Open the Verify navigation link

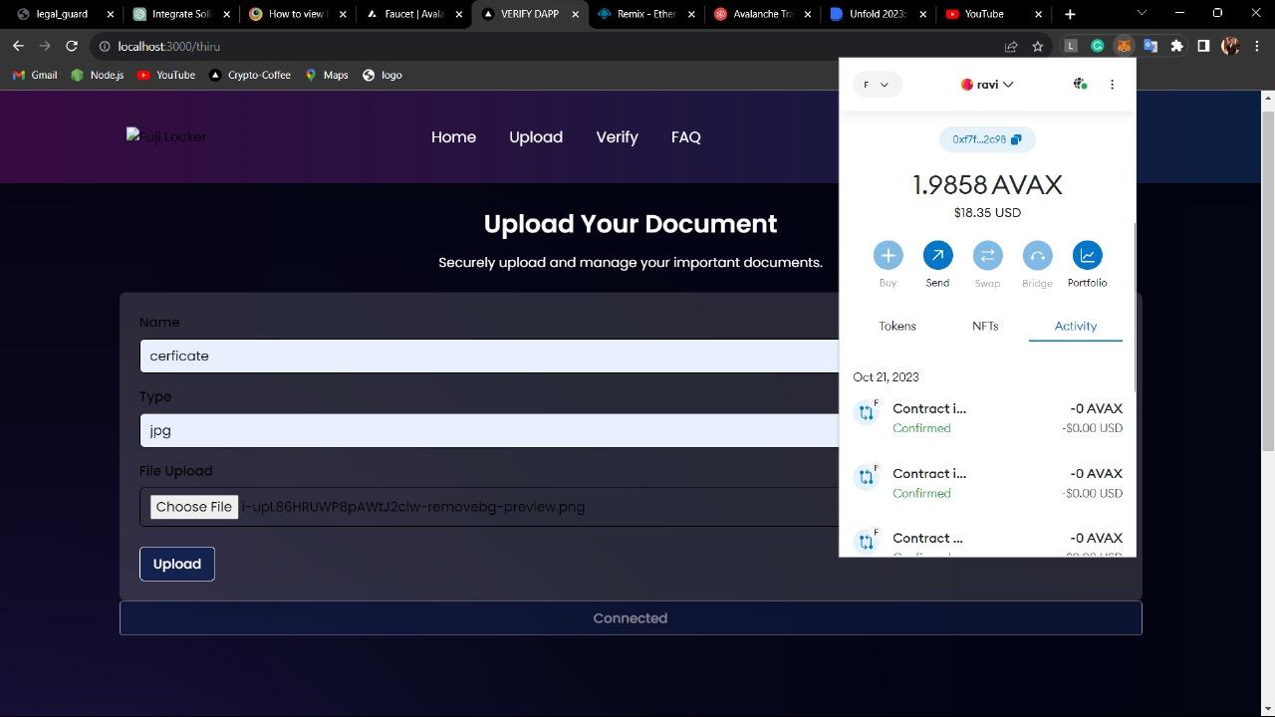point(617,137)
